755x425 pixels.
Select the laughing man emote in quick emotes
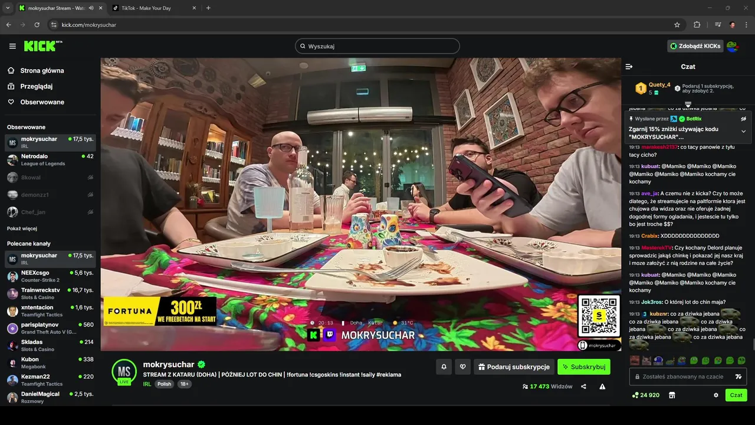click(x=635, y=361)
